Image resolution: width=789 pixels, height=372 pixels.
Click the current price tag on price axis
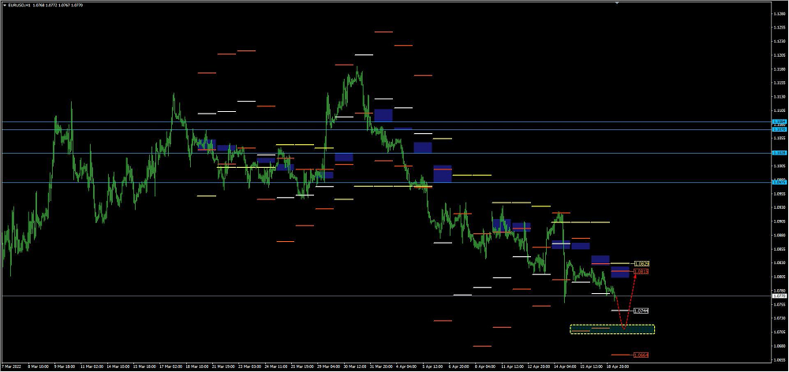pyautogui.click(x=778, y=296)
